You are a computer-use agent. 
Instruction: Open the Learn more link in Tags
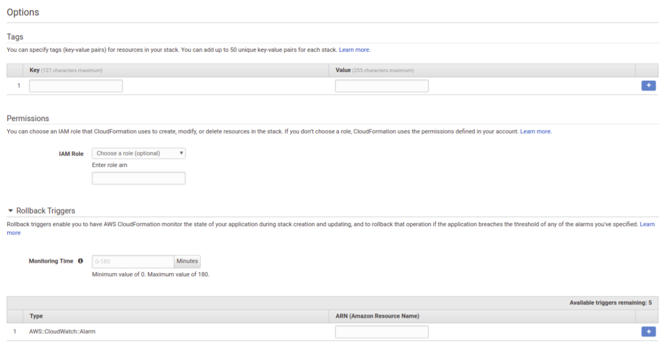[x=354, y=50]
